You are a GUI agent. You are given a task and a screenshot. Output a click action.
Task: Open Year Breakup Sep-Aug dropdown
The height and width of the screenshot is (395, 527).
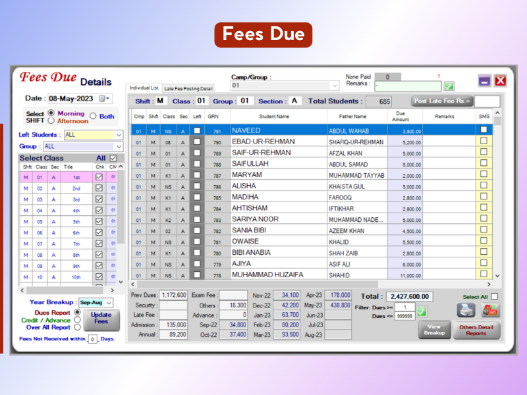pos(108,302)
